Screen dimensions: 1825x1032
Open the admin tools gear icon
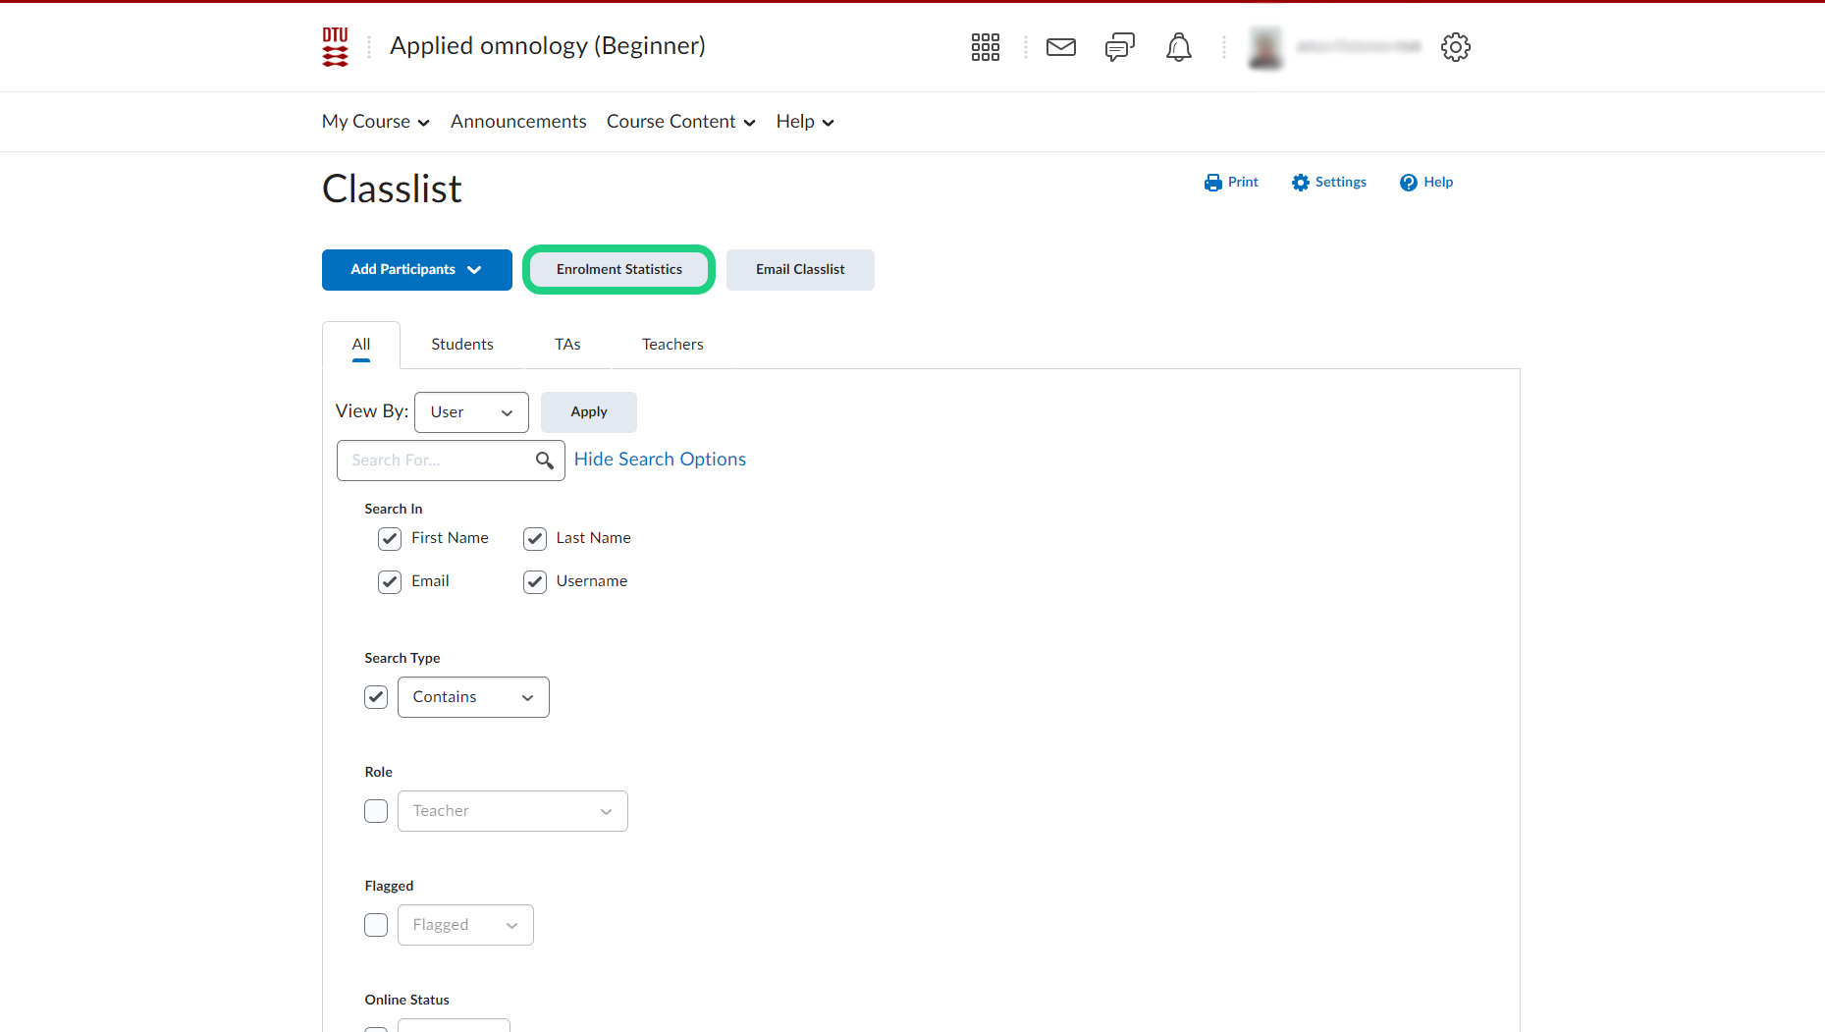1455,47
